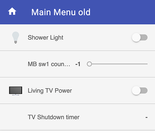This screenshot has width=155, height=134.
Task: Click the middle of the MB sw1 slider track
Action: click(117, 64)
